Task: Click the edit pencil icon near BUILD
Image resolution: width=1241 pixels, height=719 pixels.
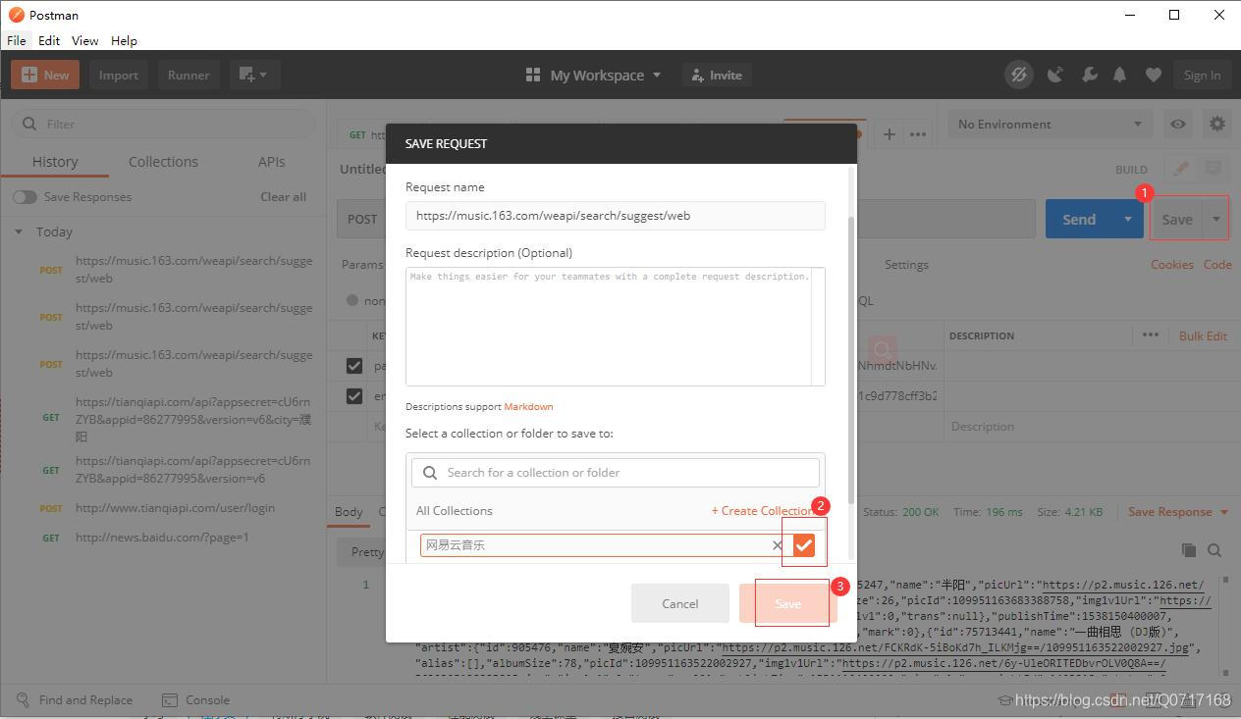Action: coord(1180,169)
